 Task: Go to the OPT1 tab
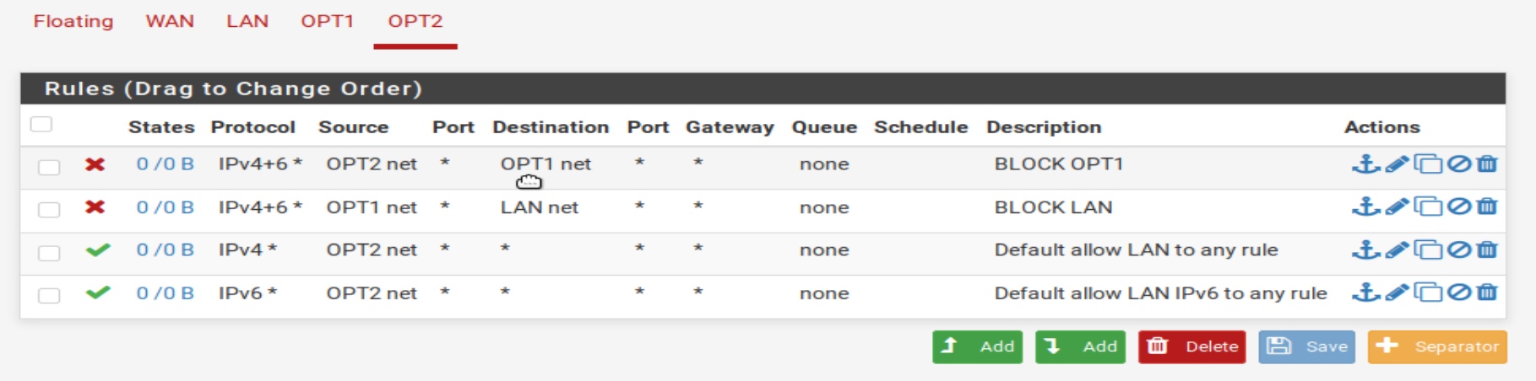[x=328, y=21]
